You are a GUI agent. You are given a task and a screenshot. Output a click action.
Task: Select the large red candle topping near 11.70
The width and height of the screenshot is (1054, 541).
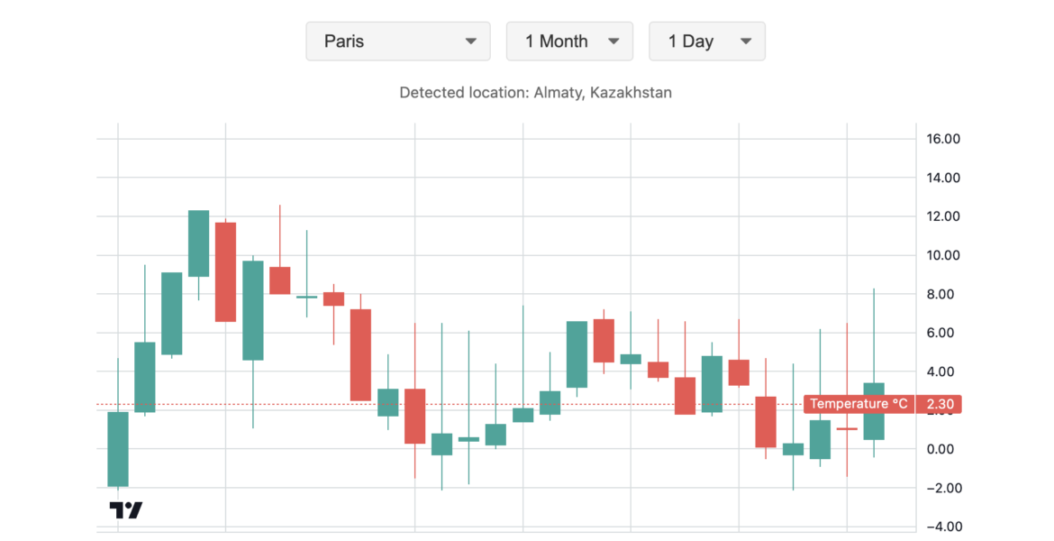pos(225,271)
